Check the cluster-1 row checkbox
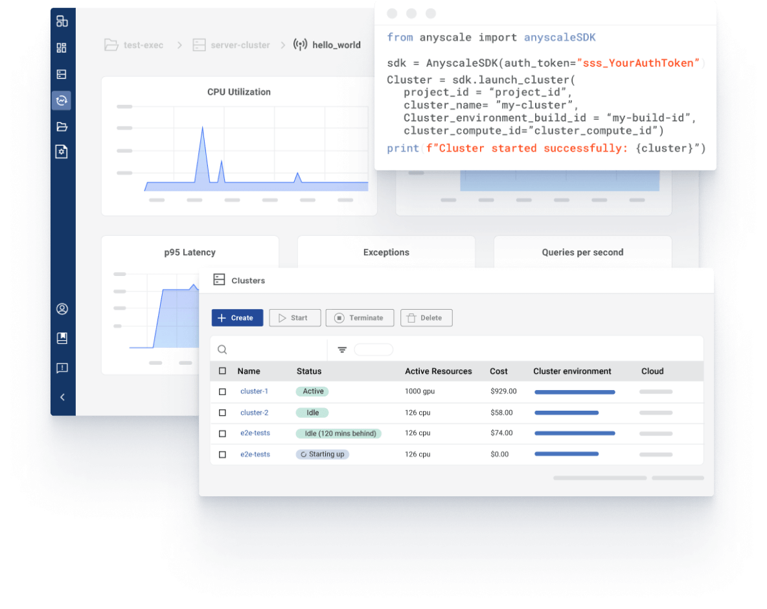 coord(223,392)
